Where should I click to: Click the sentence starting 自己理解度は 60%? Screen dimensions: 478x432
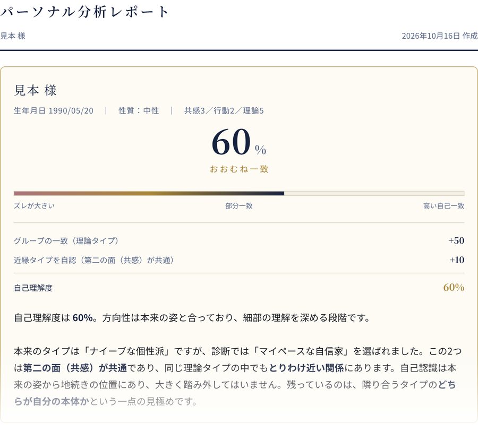coord(192,318)
